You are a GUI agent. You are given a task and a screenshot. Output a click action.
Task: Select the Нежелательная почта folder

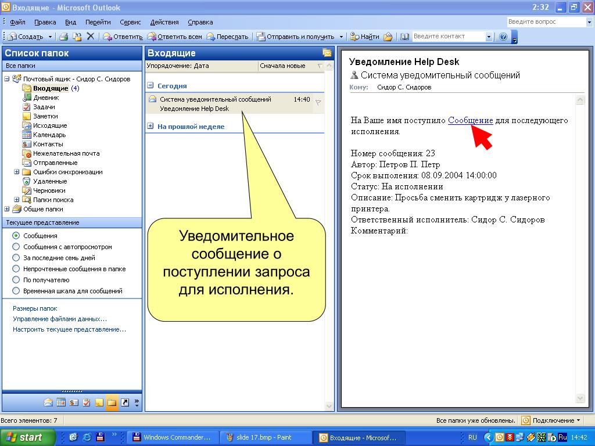coord(66,153)
